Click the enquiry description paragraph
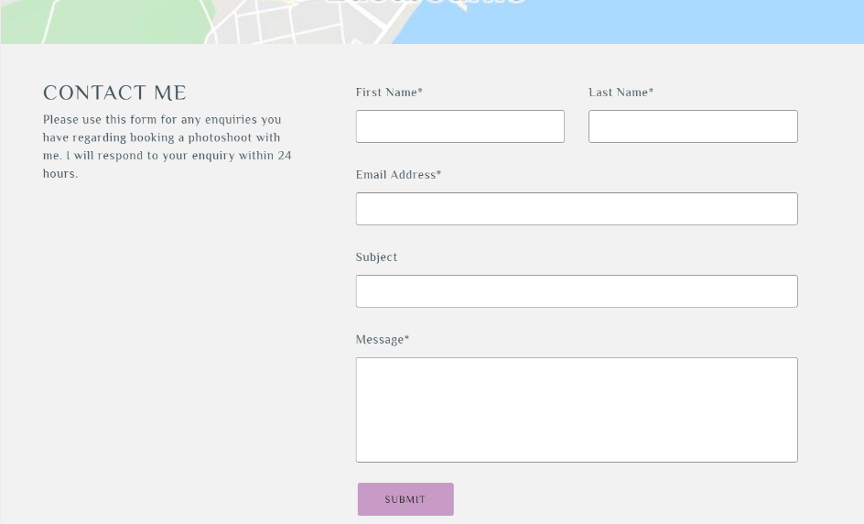This screenshot has width=864, height=524. pos(167,147)
